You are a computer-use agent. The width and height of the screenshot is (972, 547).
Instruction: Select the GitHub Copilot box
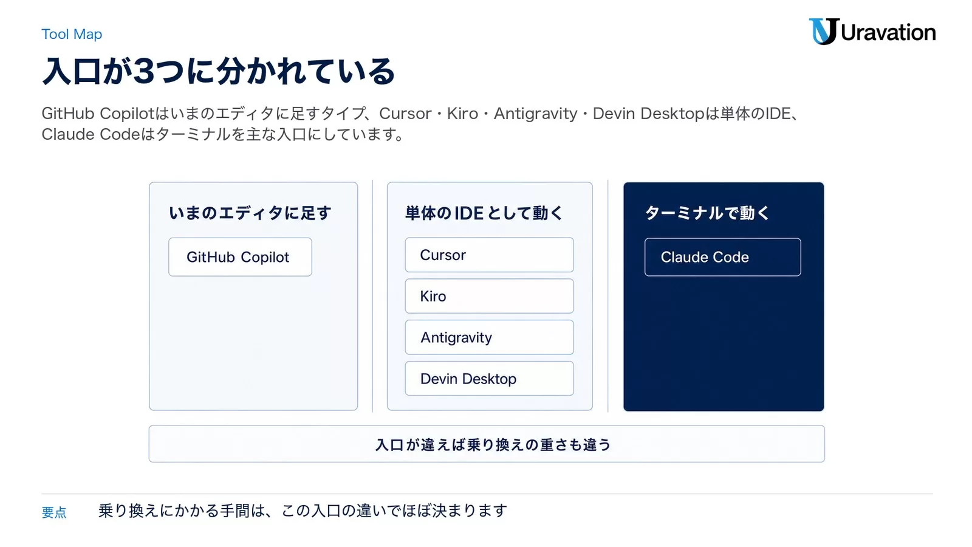click(240, 257)
